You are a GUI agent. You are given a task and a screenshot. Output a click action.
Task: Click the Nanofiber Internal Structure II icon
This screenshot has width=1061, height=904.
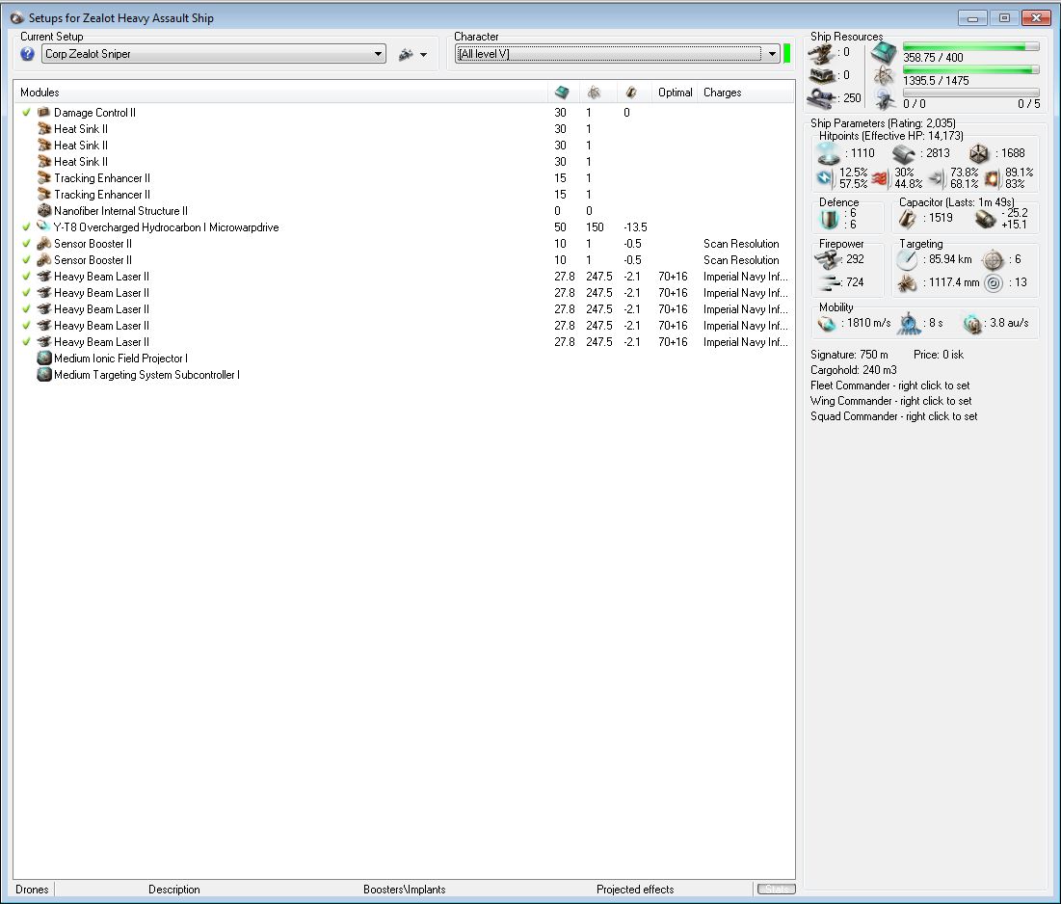(44, 210)
